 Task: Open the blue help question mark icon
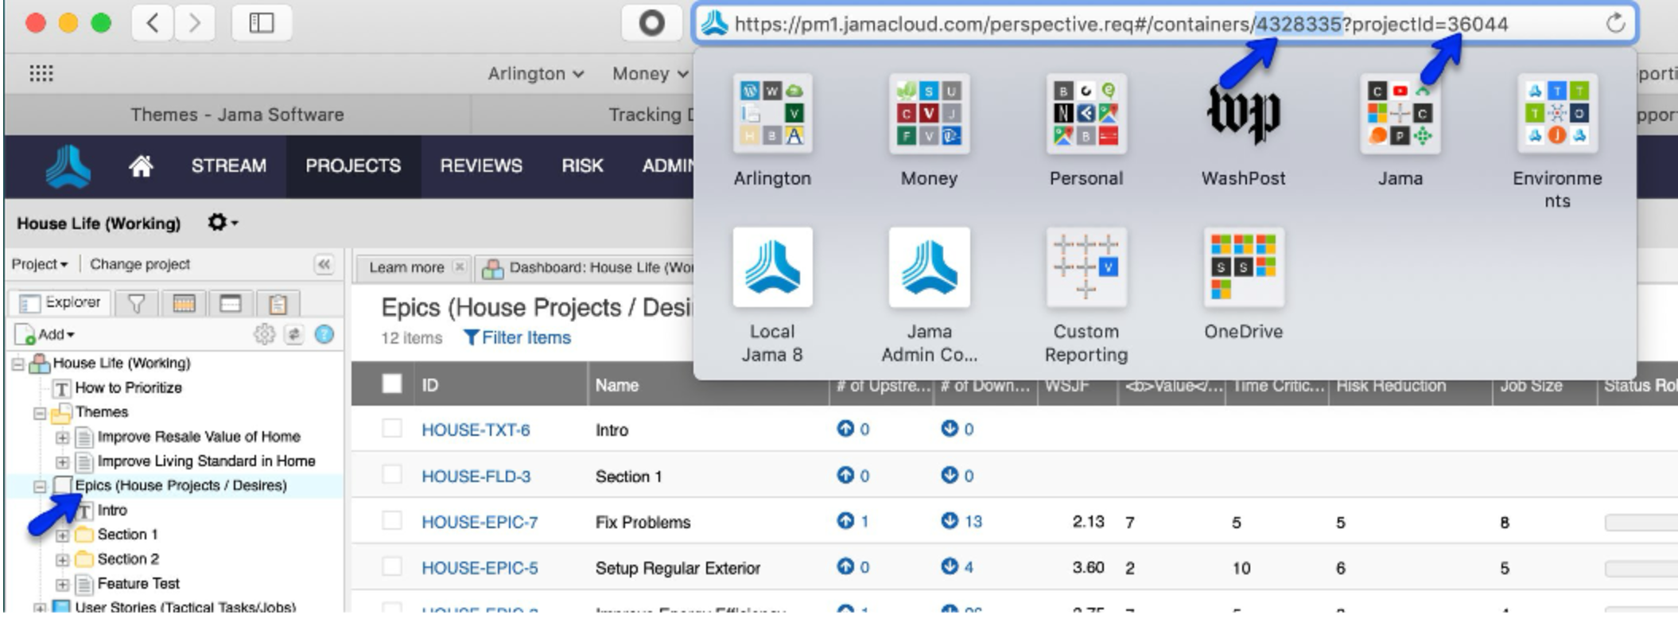click(x=324, y=335)
